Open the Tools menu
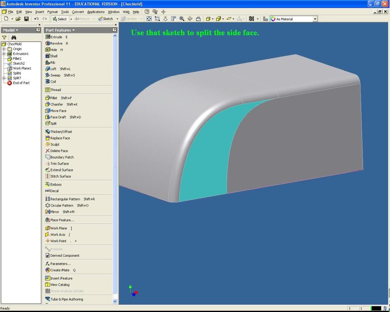 pyautogui.click(x=65, y=12)
